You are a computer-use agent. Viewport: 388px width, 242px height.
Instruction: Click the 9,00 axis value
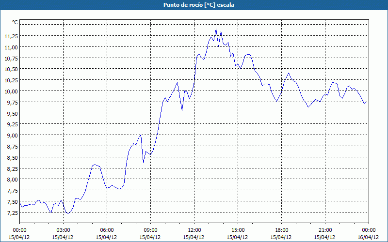tap(12, 136)
